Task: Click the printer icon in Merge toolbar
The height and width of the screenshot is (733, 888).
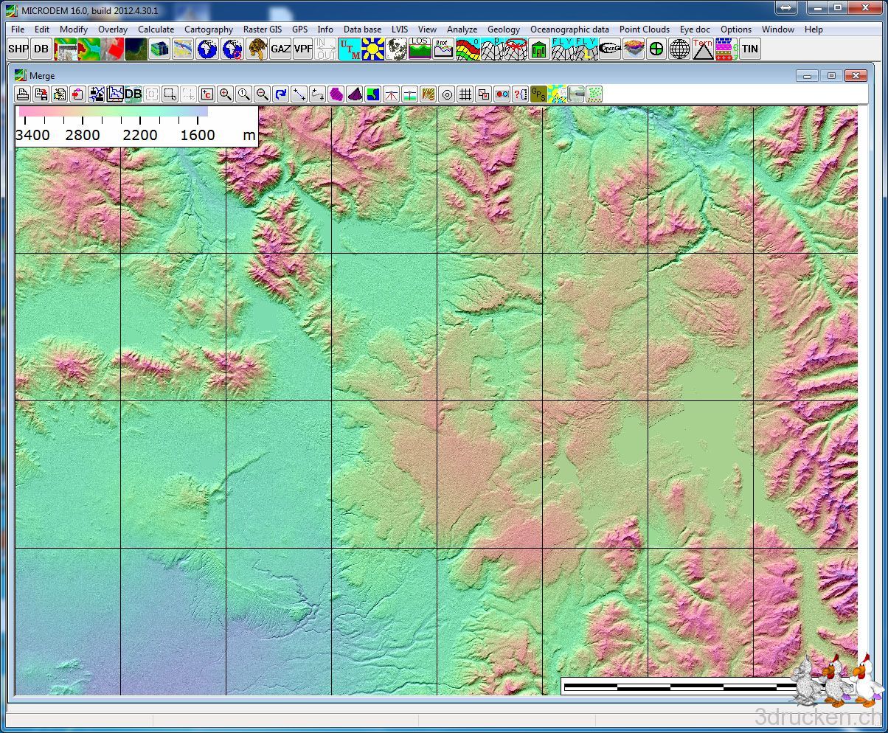Action: 23,94
